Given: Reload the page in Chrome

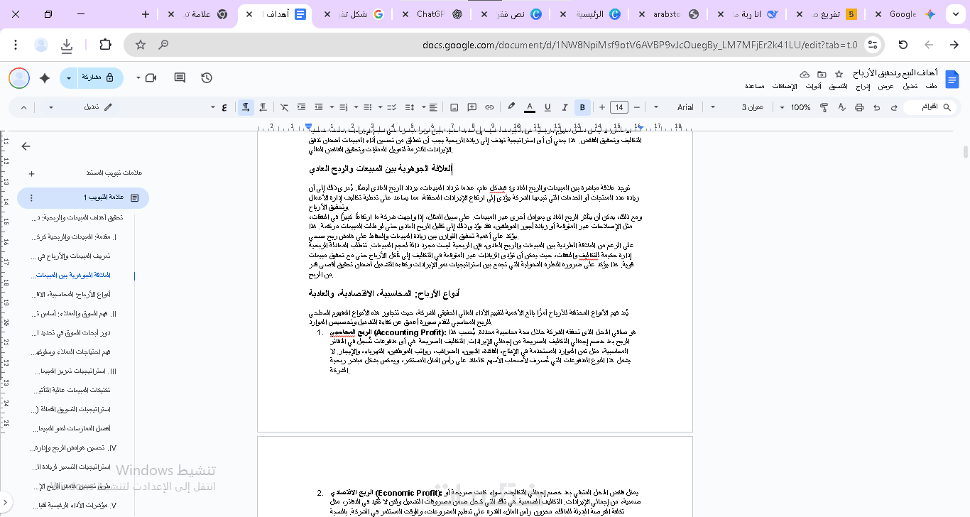Looking at the screenshot, I should pos(903,45).
